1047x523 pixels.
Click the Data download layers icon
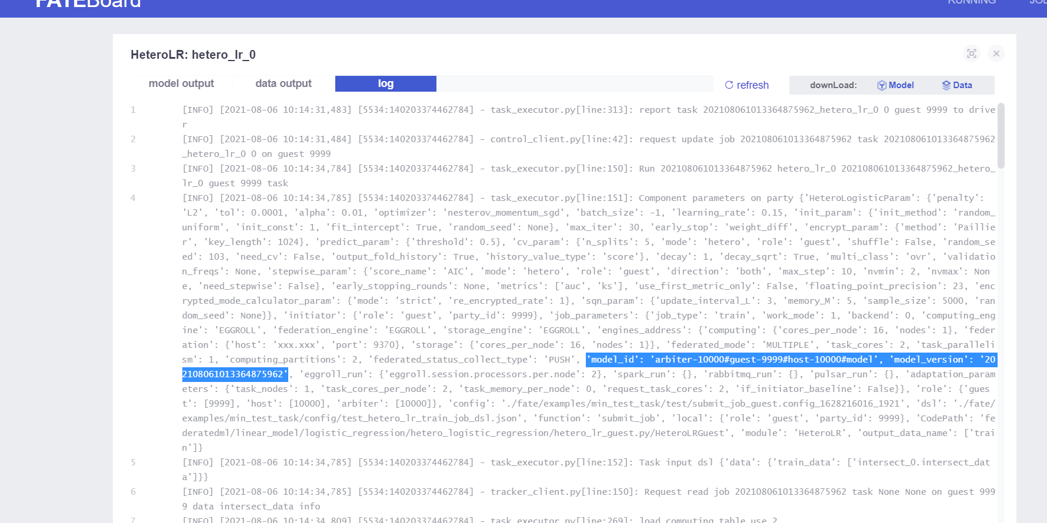946,85
